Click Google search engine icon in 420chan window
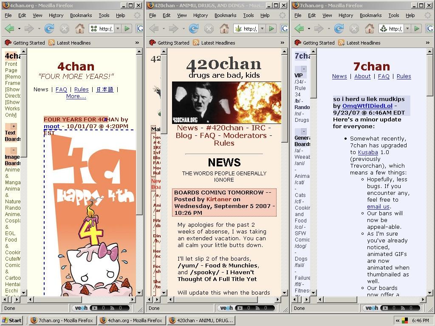 285,28
